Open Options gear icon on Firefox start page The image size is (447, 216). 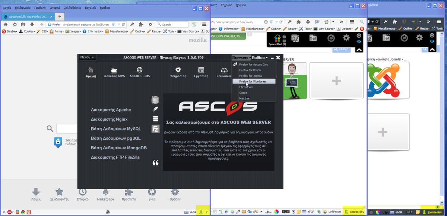pos(175,192)
